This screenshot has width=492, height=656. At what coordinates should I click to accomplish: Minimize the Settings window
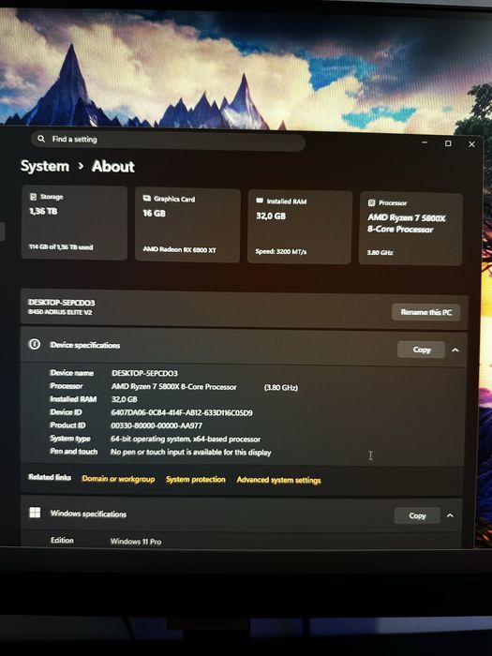(x=425, y=142)
